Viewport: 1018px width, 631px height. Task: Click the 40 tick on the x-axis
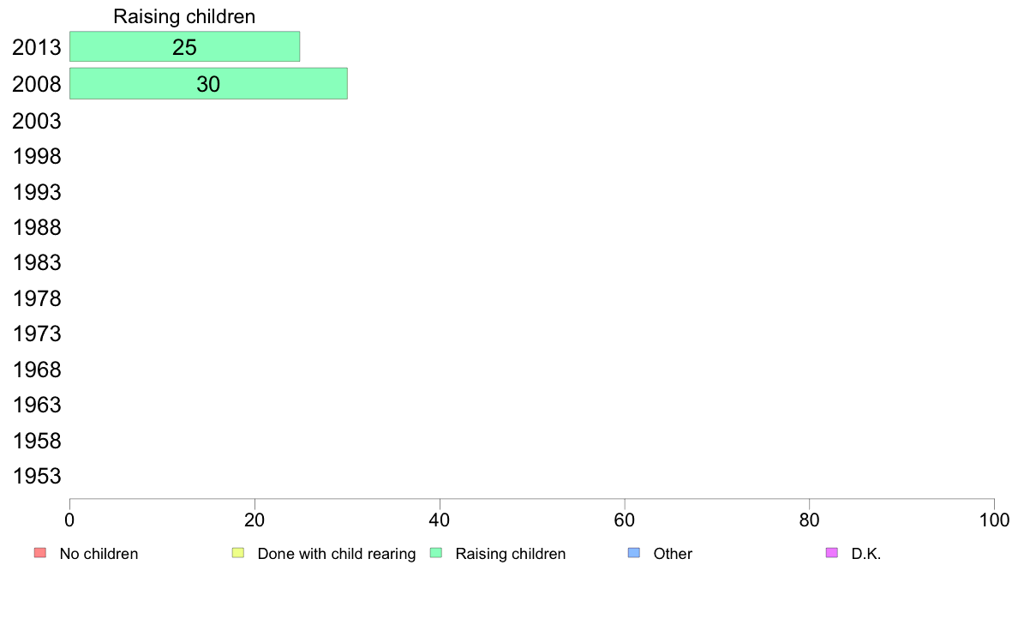tap(440, 520)
